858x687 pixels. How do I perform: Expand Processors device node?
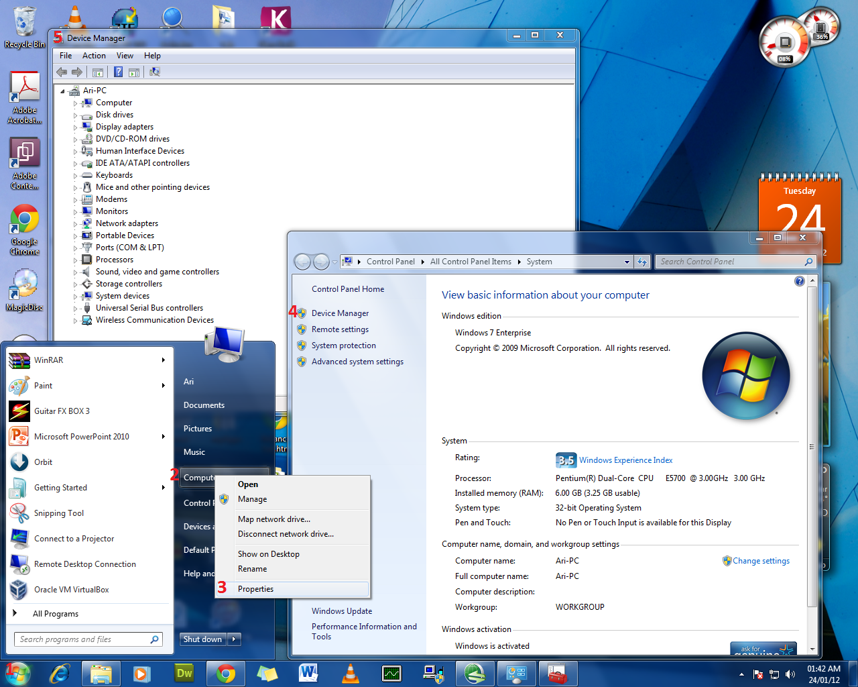tap(76, 260)
